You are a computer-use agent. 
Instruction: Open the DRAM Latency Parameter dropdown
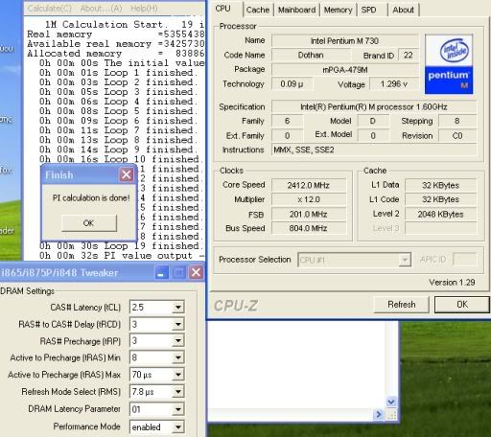pos(157,409)
